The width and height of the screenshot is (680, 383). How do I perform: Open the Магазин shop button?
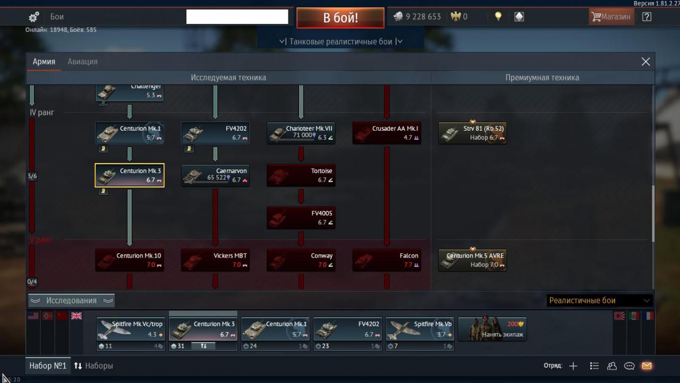611,16
